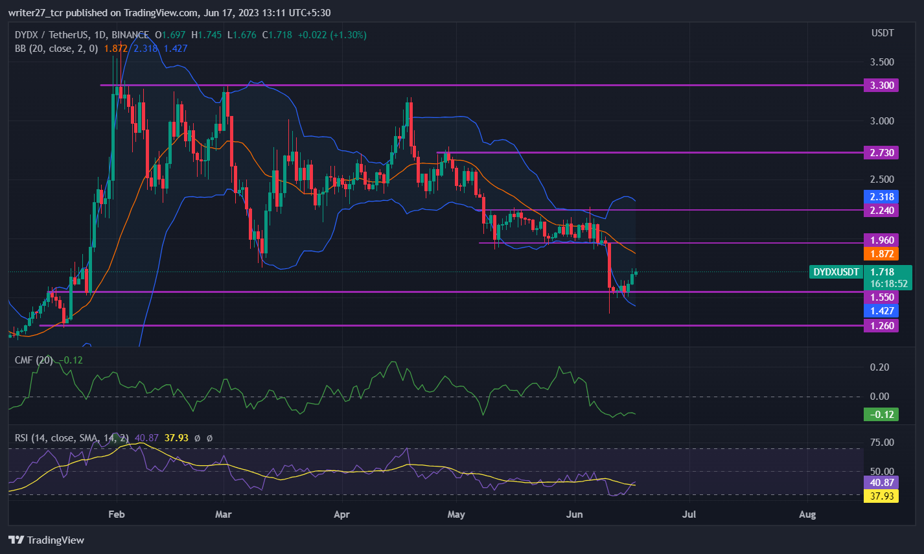924x554 pixels.
Task: Click the 2.730 price level label
Action: pos(881,152)
